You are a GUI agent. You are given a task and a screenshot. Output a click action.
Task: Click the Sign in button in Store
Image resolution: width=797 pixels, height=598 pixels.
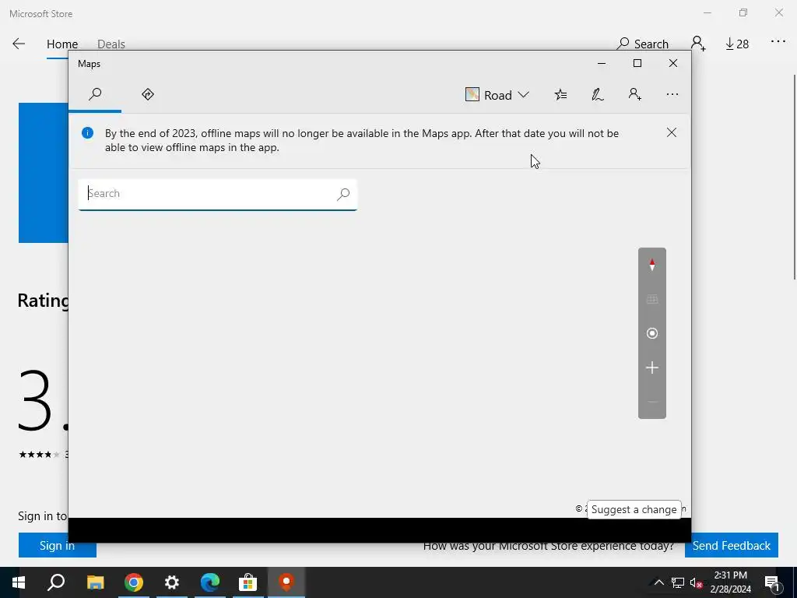pos(58,546)
